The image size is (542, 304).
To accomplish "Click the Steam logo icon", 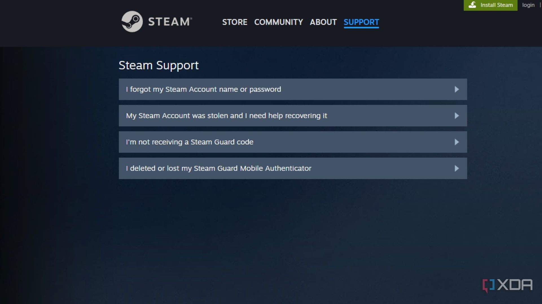I will point(132,21).
